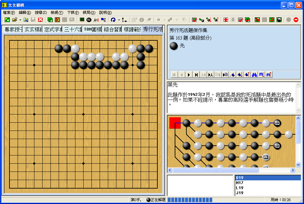Click the black stone 81 numbering icon

point(89,20)
